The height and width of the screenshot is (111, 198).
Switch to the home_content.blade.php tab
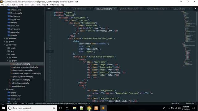(x=156, y=9)
